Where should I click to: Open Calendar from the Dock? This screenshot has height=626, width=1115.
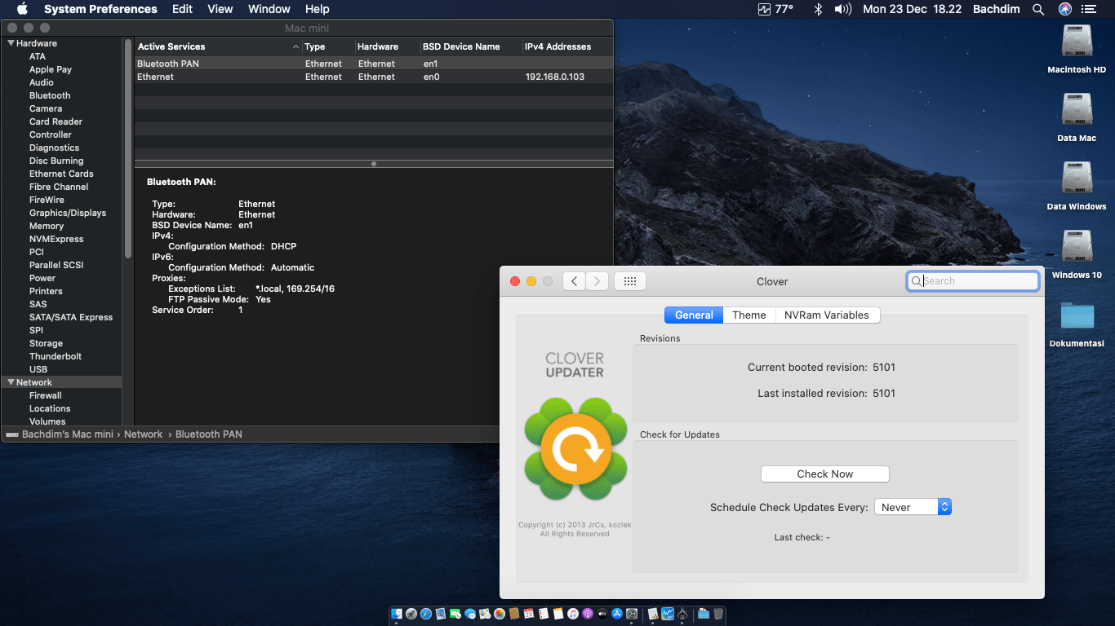click(x=529, y=614)
